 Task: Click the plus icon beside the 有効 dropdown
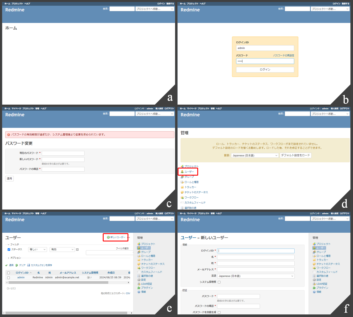(x=77, y=249)
